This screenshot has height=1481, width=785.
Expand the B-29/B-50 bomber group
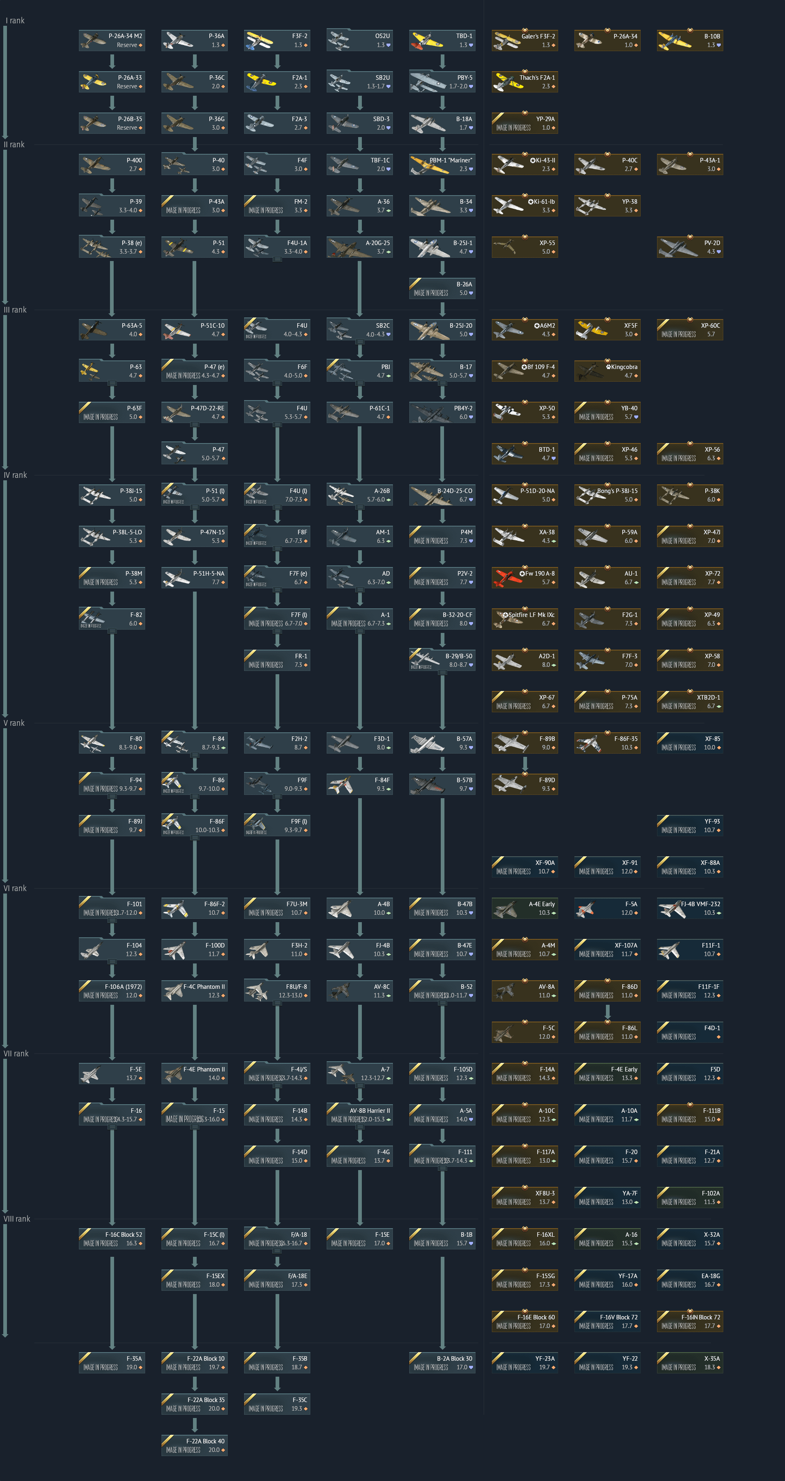click(x=442, y=673)
